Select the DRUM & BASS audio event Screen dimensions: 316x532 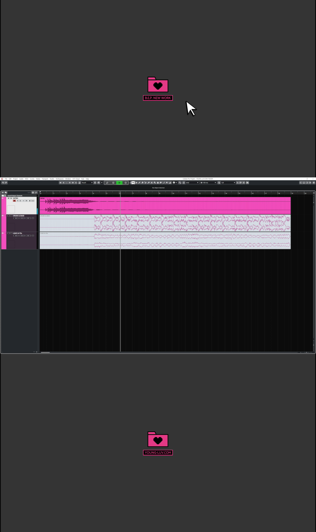[165, 223]
